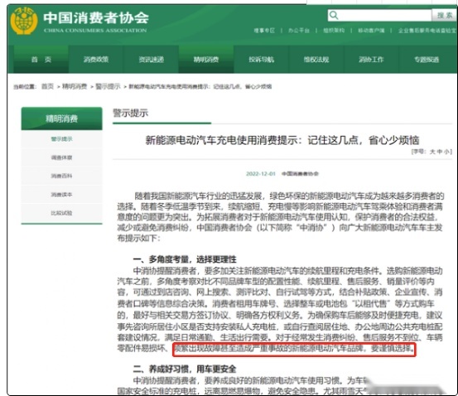Screen dimensions: 458x396
Task: Set font size to 小
Action: 446,152
